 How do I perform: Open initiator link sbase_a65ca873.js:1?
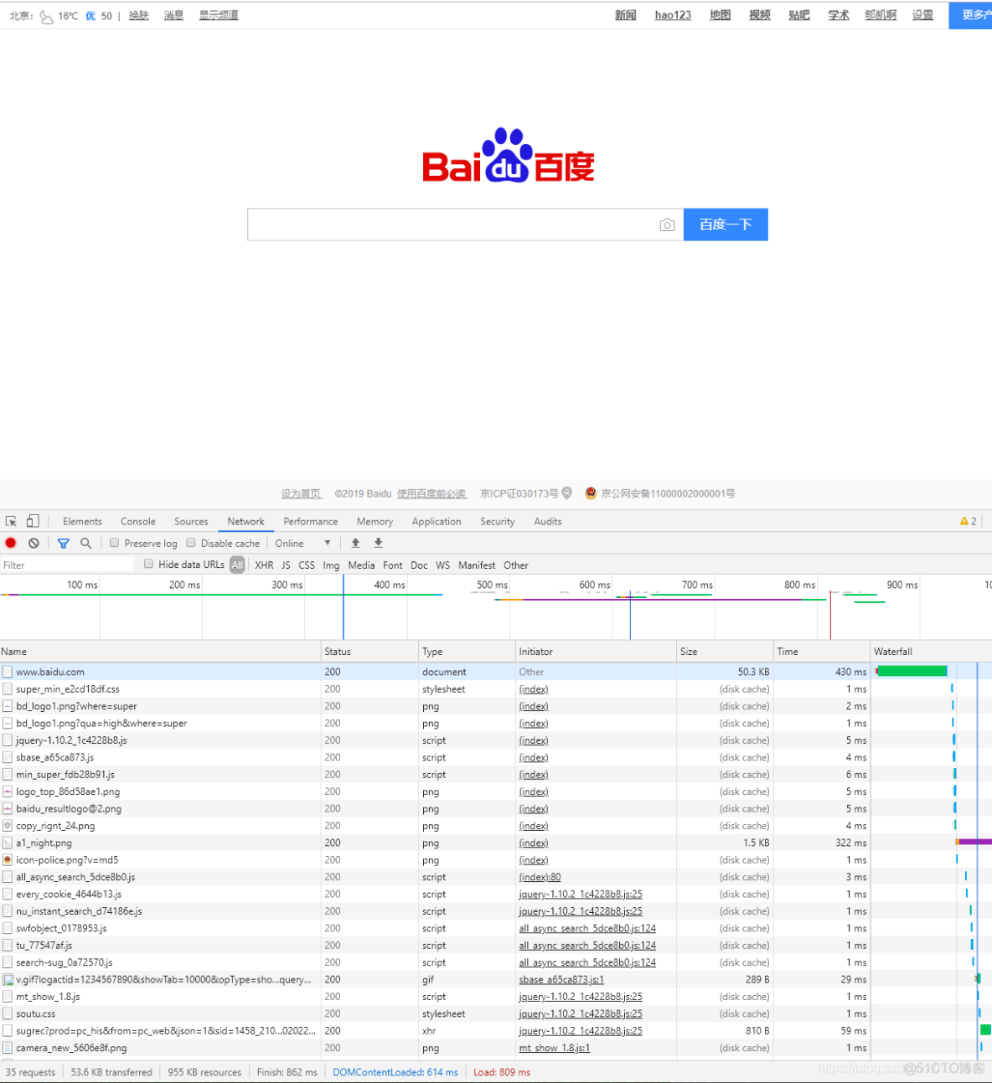(561, 980)
